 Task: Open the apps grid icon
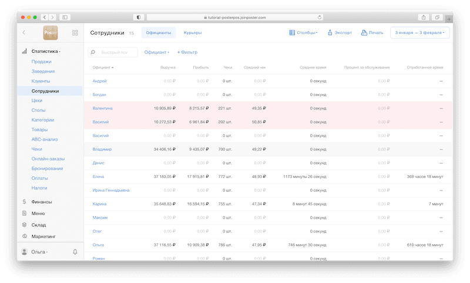click(x=75, y=33)
